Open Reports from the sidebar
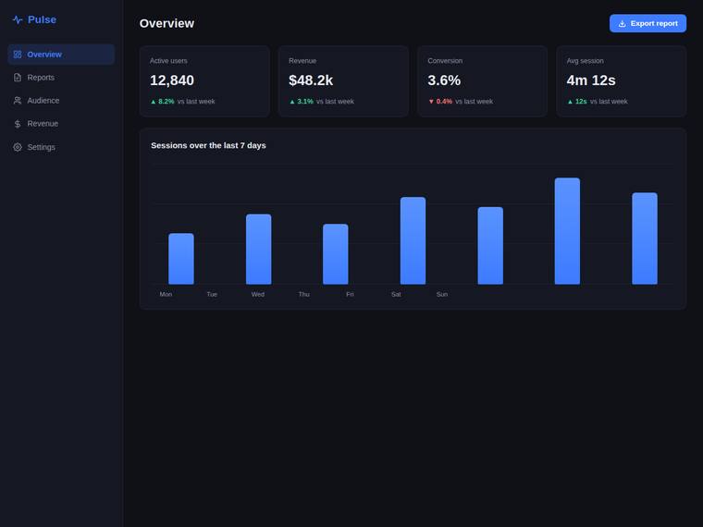The height and width of the screenshot is (527, 703). (x=61, y=78)
